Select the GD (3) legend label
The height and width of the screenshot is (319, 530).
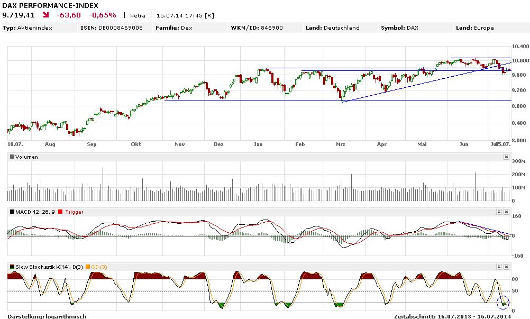pyautogui.click(x=99, y=267)
